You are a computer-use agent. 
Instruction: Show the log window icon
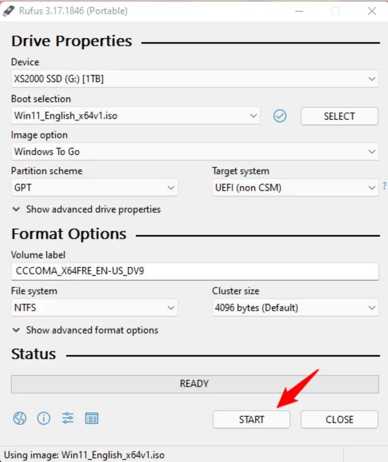click(x=92, y=418)
